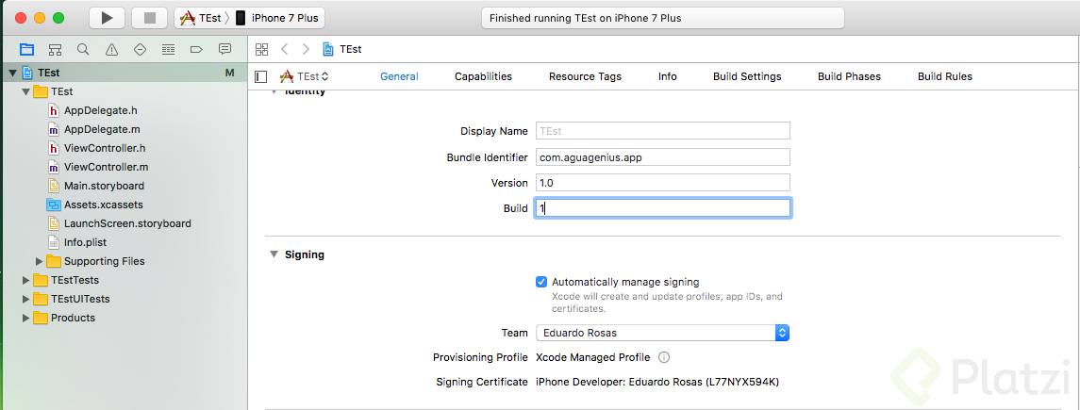Open the TEst target selector popup
Screen dimensions: 1080x410
[x=305, y=76]
